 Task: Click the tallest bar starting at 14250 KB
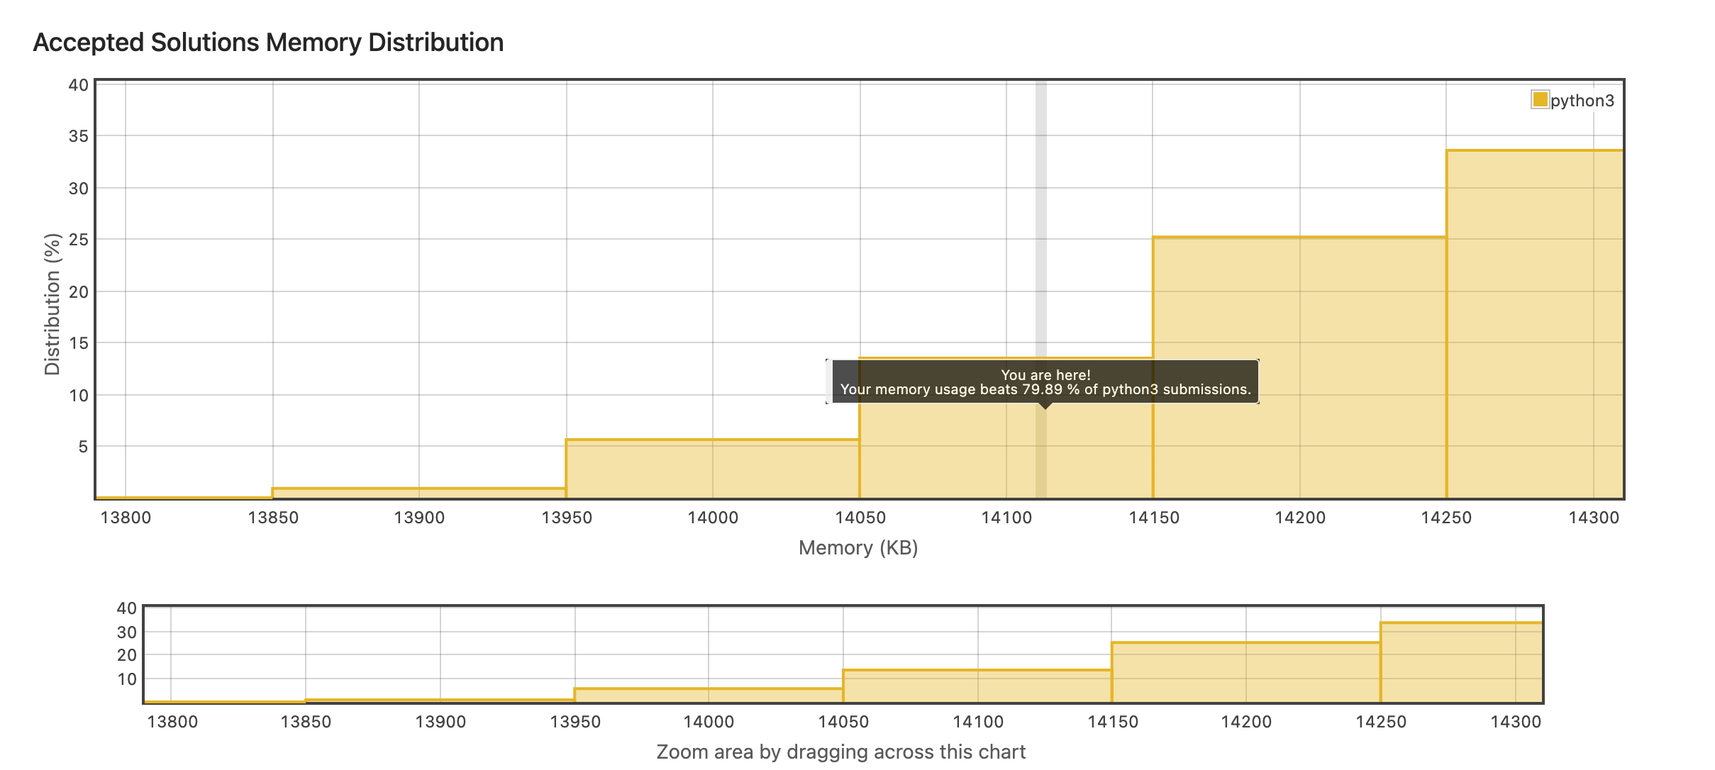pyautogui.click(x=1534, y=323)
